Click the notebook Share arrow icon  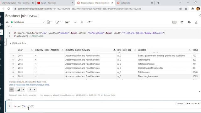182,22
